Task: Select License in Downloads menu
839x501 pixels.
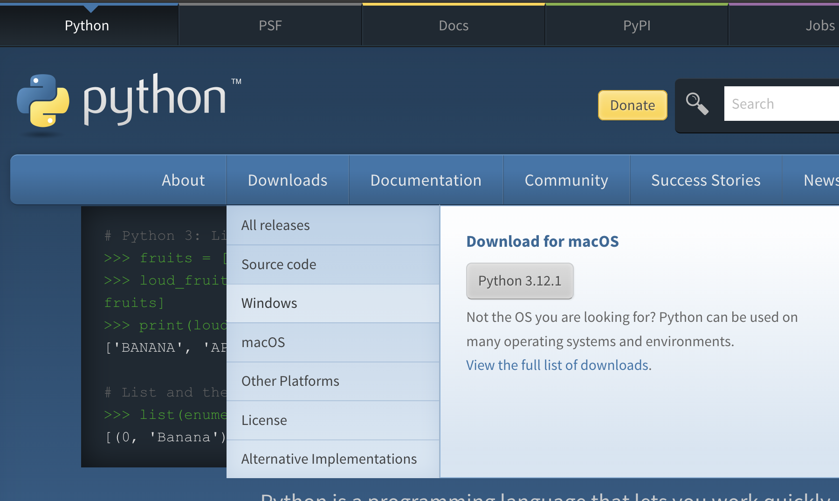Action: 333,420
